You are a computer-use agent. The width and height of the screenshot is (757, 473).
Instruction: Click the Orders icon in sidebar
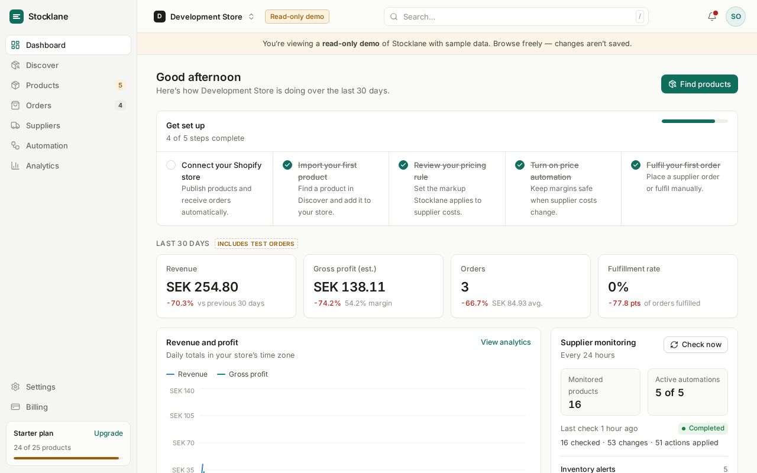pyautogui.click(x=15, y=105)
